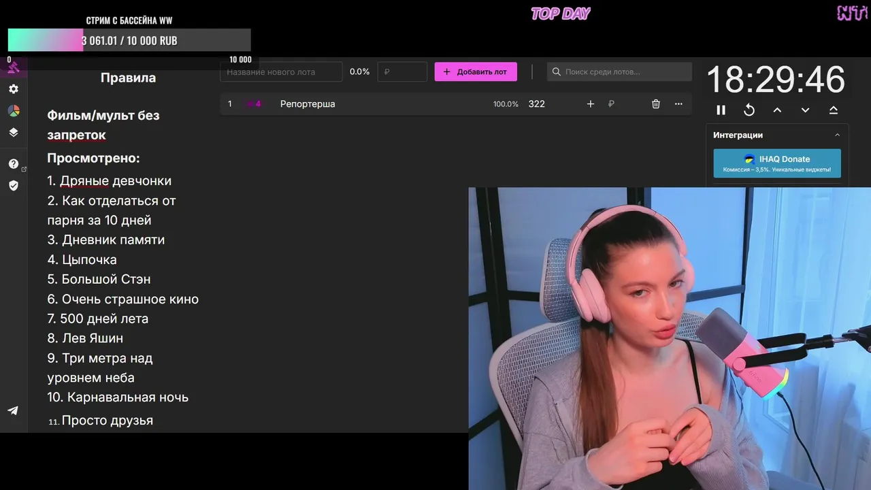This screenshot has height=490, width=871.
Task: Click the 100.0% share of Репортерша lot
Action: [x=506, y=104]
